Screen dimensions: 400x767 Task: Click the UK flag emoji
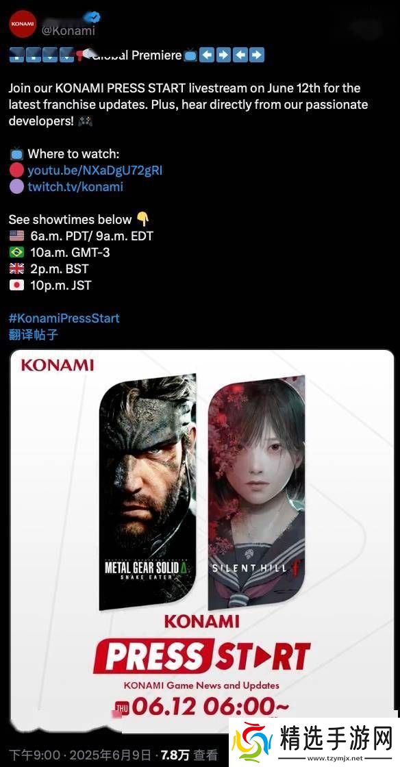pos(16,268)
